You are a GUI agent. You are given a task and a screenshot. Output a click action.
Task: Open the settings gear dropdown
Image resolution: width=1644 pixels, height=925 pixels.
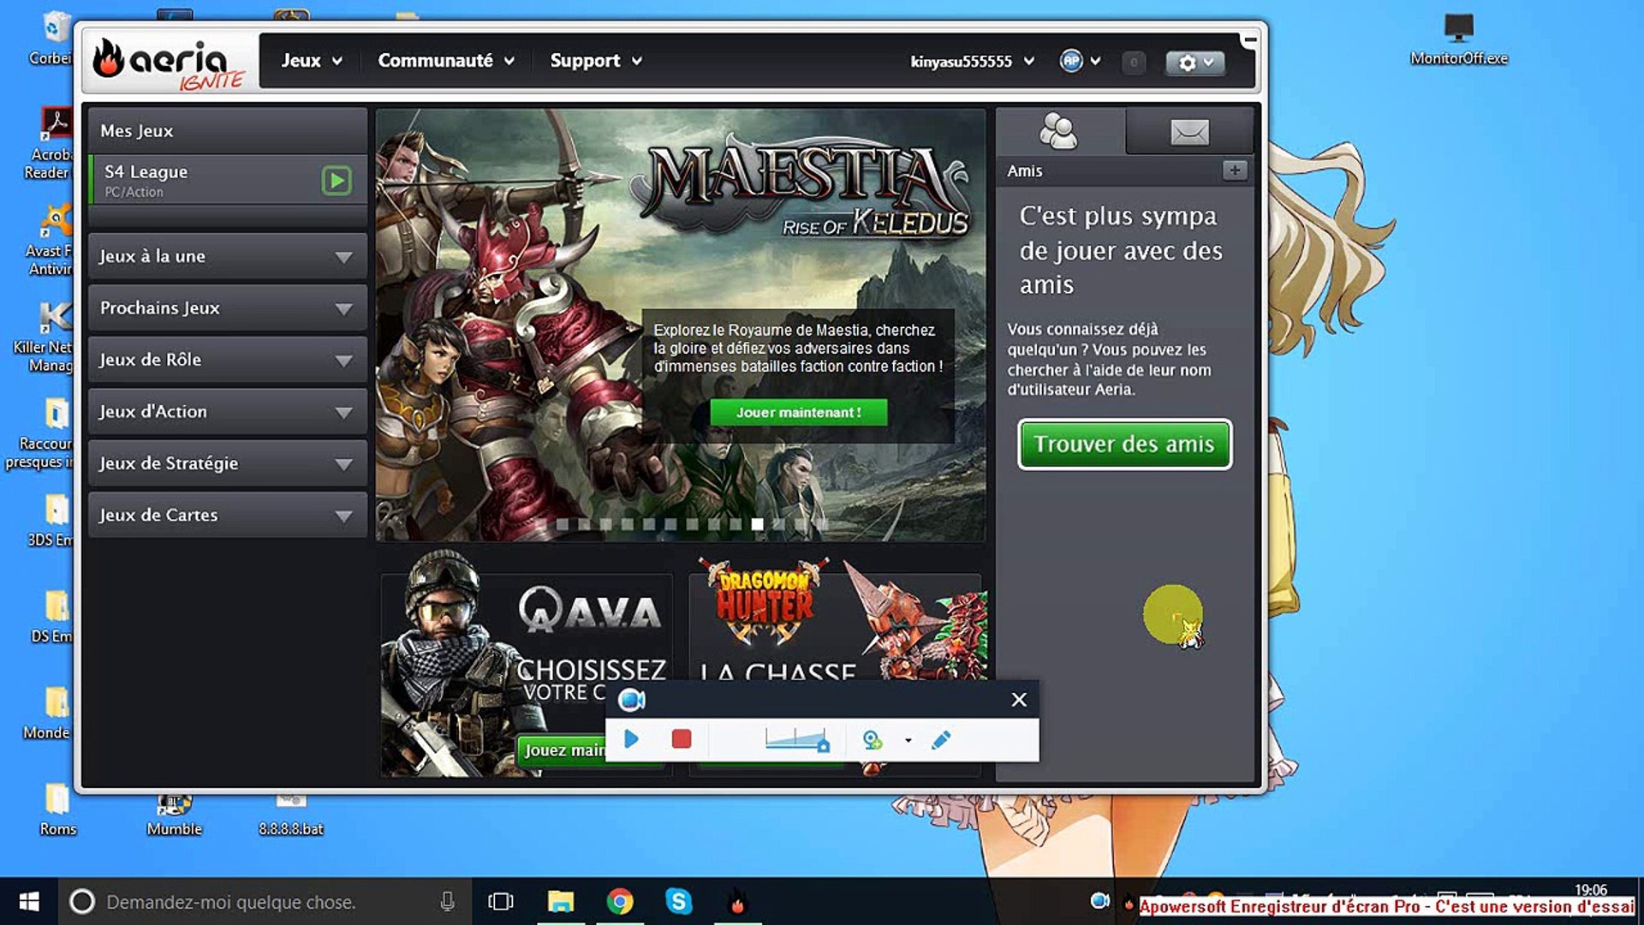1195,63
